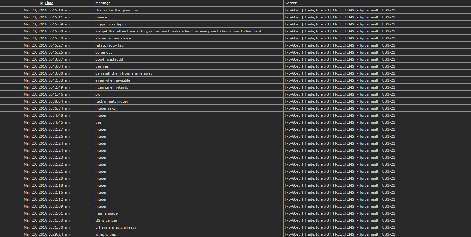Select "u have a medic already" message

pos(116,227)
